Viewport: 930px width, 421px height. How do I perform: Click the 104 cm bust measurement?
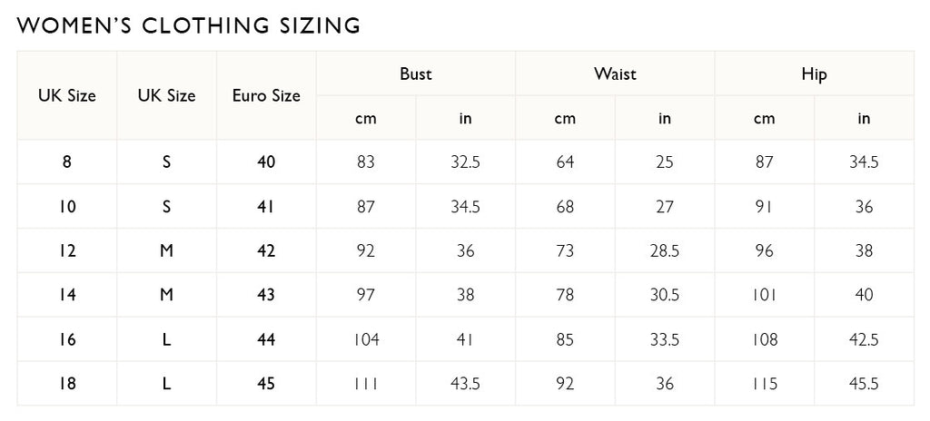(x=366, y=339)
